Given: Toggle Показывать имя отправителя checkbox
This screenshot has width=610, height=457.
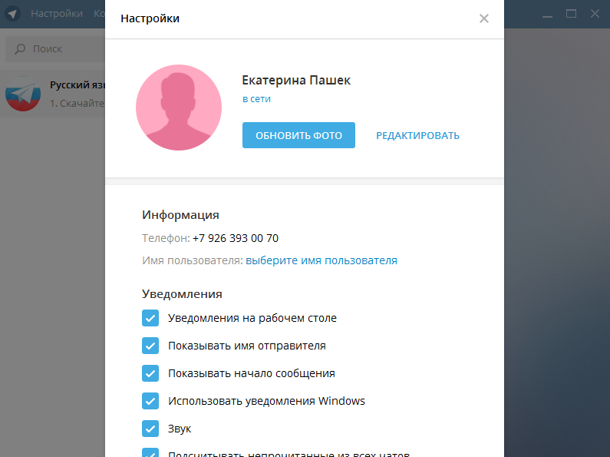Looking at the screenshot, I should (x=150, y=346).
